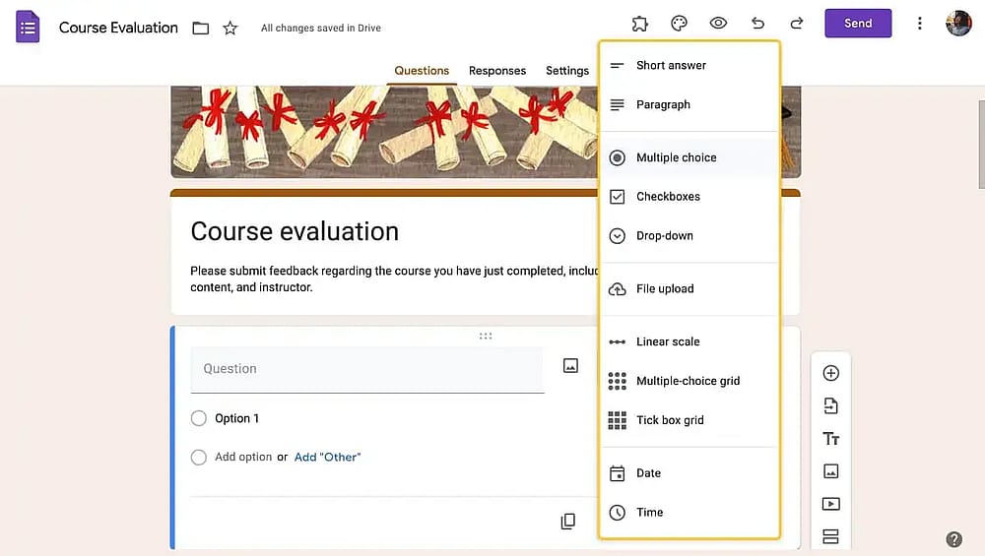Redo the last change

[797, 24]
